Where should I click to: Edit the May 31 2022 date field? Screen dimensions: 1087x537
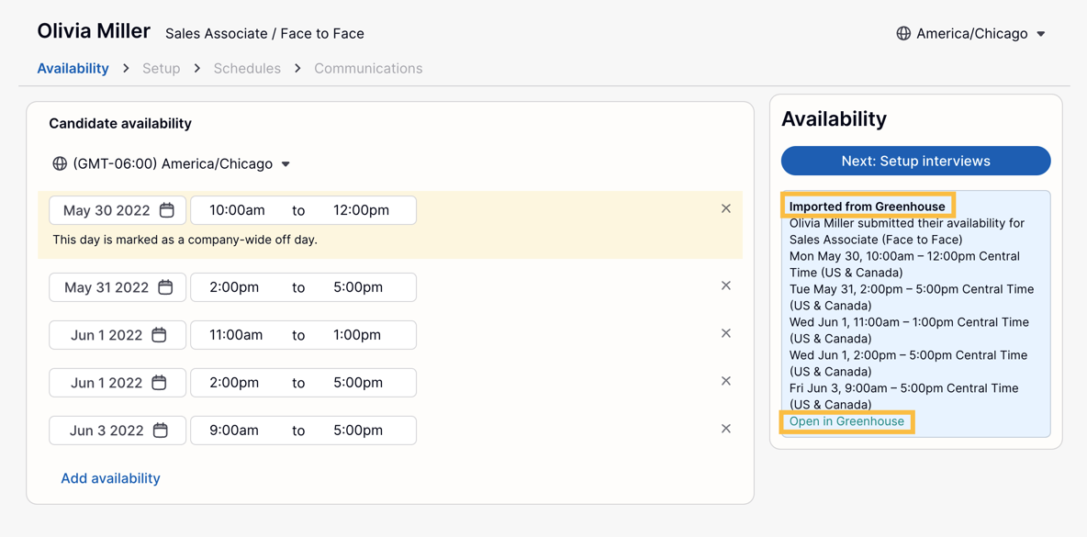[118, 287]
